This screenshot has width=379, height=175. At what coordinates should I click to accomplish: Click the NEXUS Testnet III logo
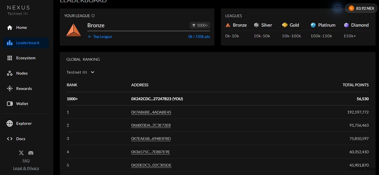click(x=18, y=10)
